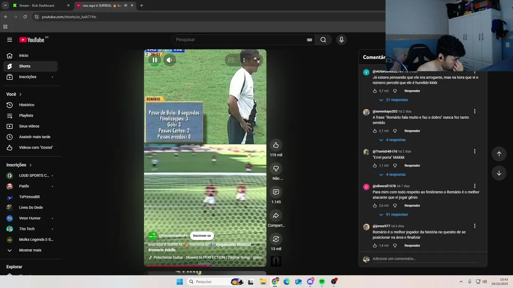Pause the Shorts video
This screenshot has height=288, width=513.
(155, 60)
